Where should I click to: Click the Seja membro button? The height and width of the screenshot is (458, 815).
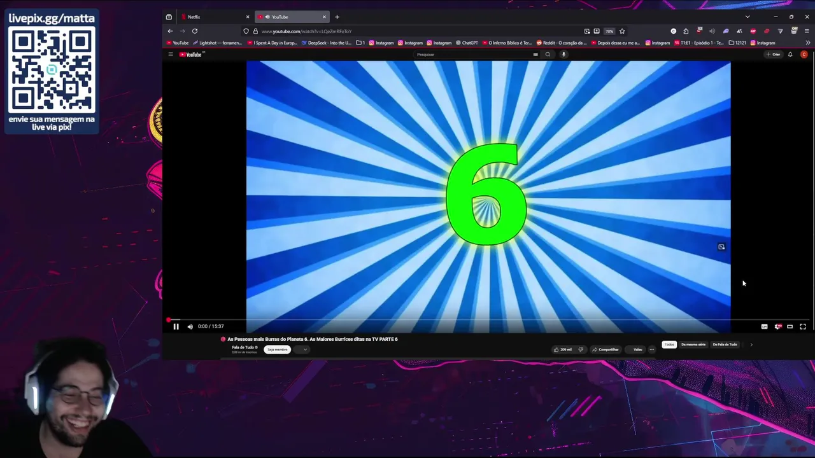277,349
